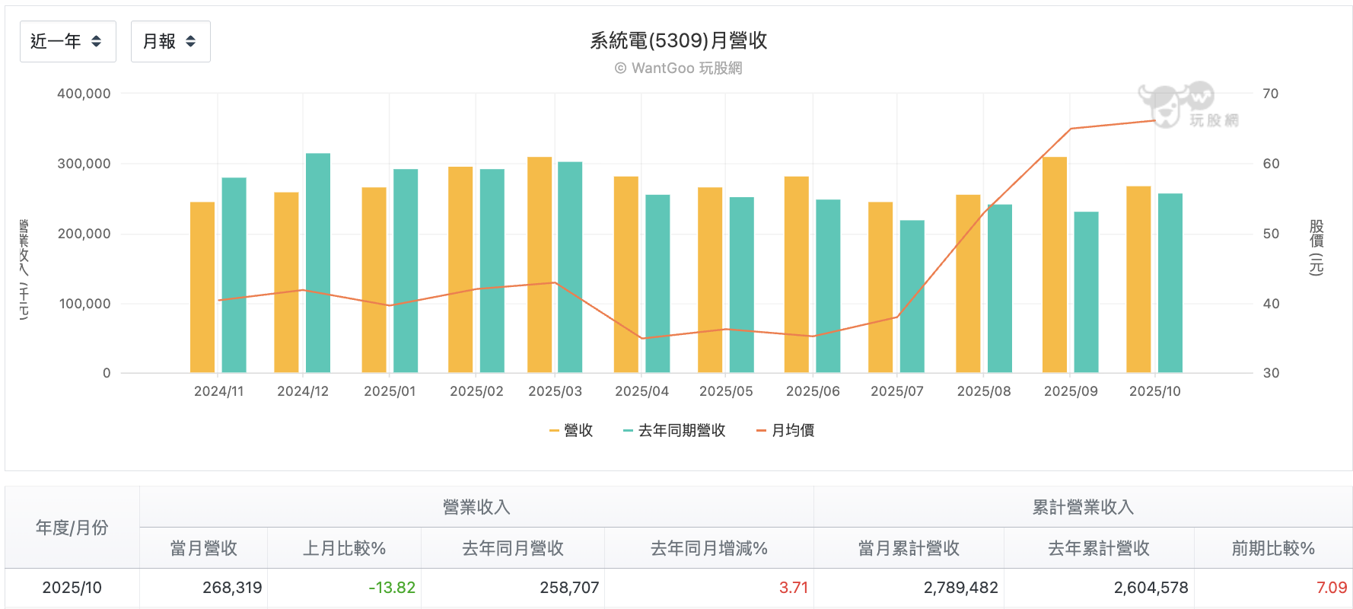Select the 2025/07 teal last-year bar
The height and width of the screenshot is (609, 1353).
(x=912, y=297)
